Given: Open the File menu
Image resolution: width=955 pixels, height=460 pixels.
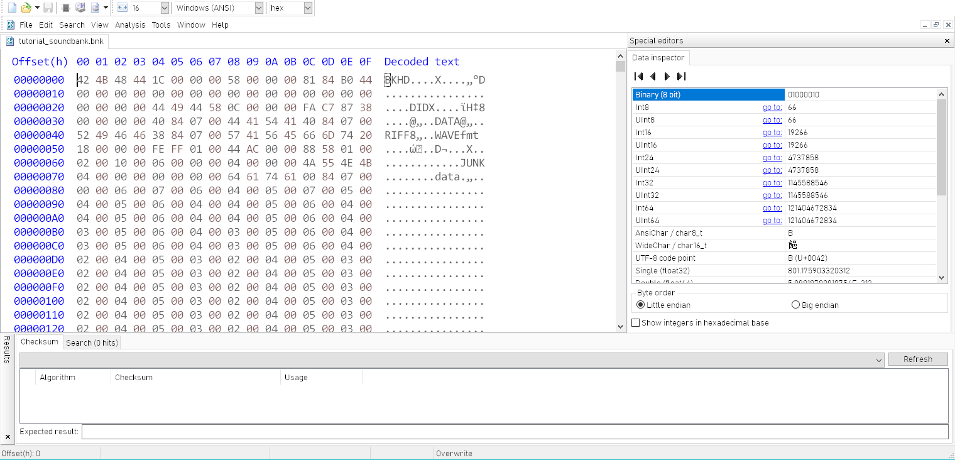Looking at the screenshot, I should pos(26,25).
